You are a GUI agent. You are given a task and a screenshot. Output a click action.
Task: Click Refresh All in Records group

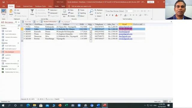[64, 13]
